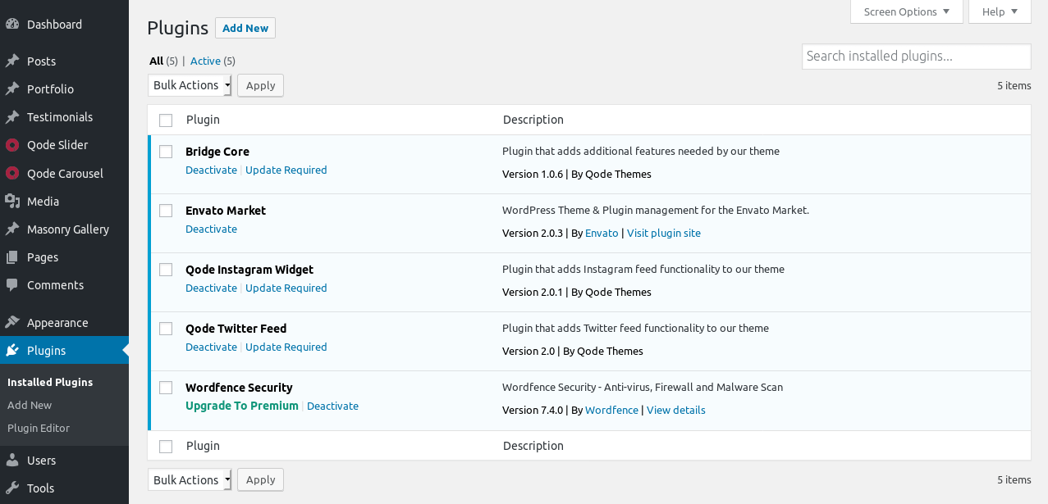Image resolution: width=1048 pixels, height=504 pixels.
Task: Expand the Screen Options panel
Action: pos(907,11)
